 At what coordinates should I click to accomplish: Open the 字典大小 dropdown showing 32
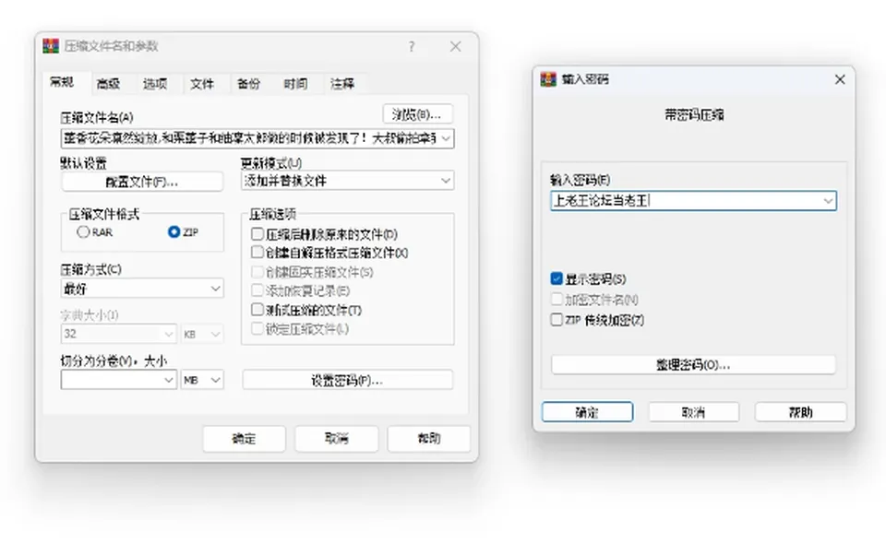click(119, 334)
